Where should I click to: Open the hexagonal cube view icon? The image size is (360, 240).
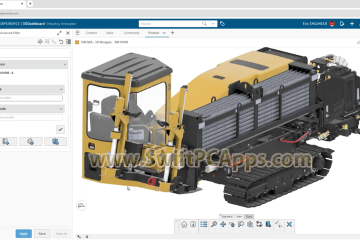(250, 224)
